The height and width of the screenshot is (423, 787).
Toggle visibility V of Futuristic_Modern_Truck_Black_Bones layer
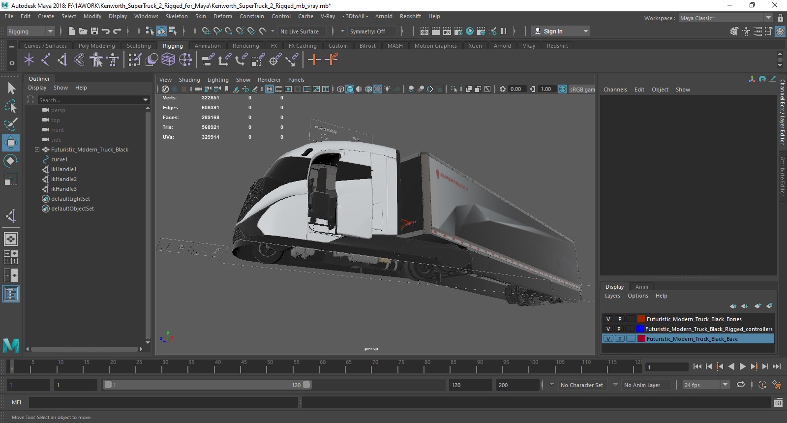tap(608, 319)
